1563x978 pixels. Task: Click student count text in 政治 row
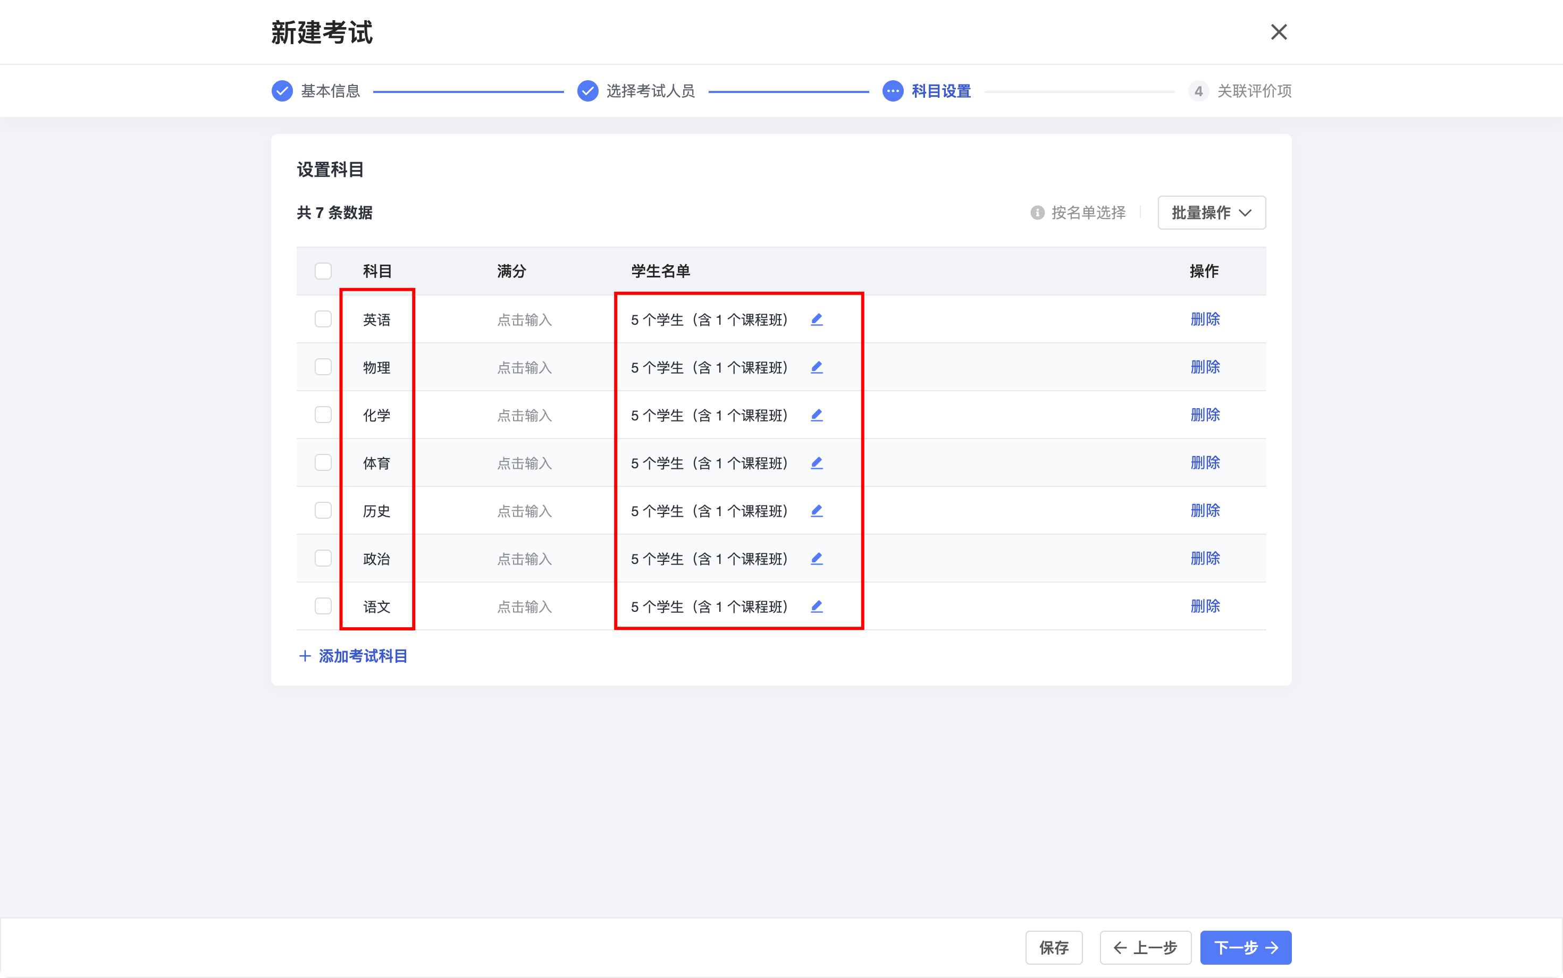(x=710, y=559)
